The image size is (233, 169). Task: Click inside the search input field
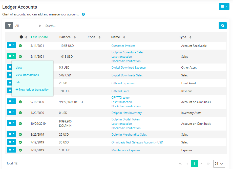pyautogui.click(x=126, y=26)
